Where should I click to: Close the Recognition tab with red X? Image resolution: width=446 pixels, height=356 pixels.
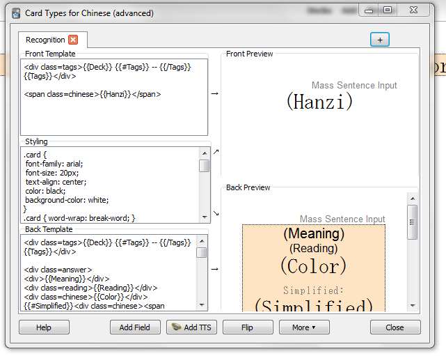tap(73, 40)
